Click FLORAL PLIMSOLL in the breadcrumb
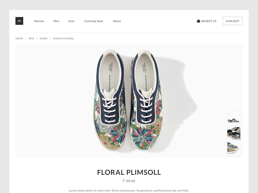The image size is (258, 193). [63, 38]
